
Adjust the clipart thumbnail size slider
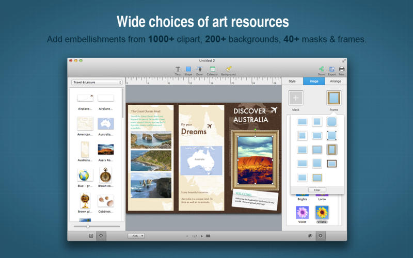(x=88, y=227)
